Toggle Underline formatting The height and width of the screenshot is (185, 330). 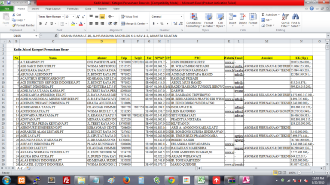[x=52, y=24]
